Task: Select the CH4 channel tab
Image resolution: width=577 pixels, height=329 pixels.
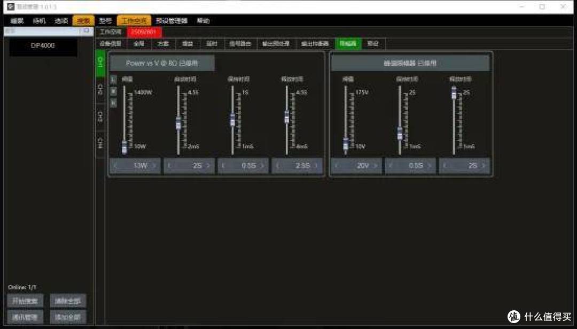Action: pyautogui.click(x=100, y=144)
